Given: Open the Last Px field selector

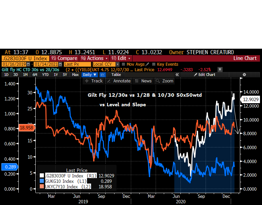Looking at the screenshot, I should pyautogui.click(x=77, y=64).
